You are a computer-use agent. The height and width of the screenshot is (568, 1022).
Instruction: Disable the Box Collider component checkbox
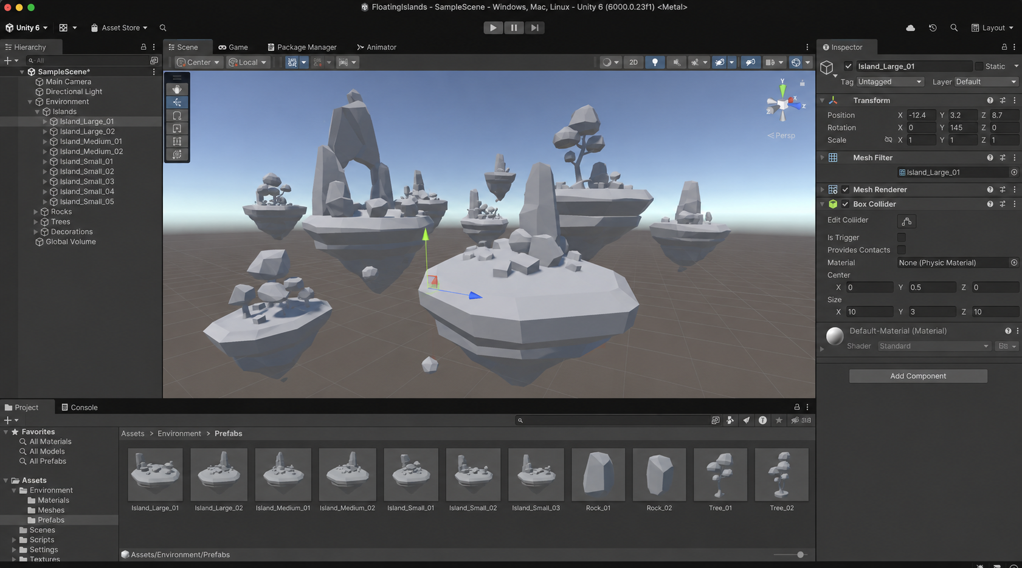[845, 204]
